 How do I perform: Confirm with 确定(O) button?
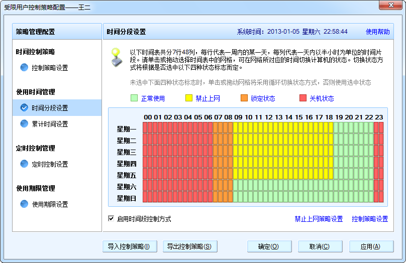click(x=269, y=246)
